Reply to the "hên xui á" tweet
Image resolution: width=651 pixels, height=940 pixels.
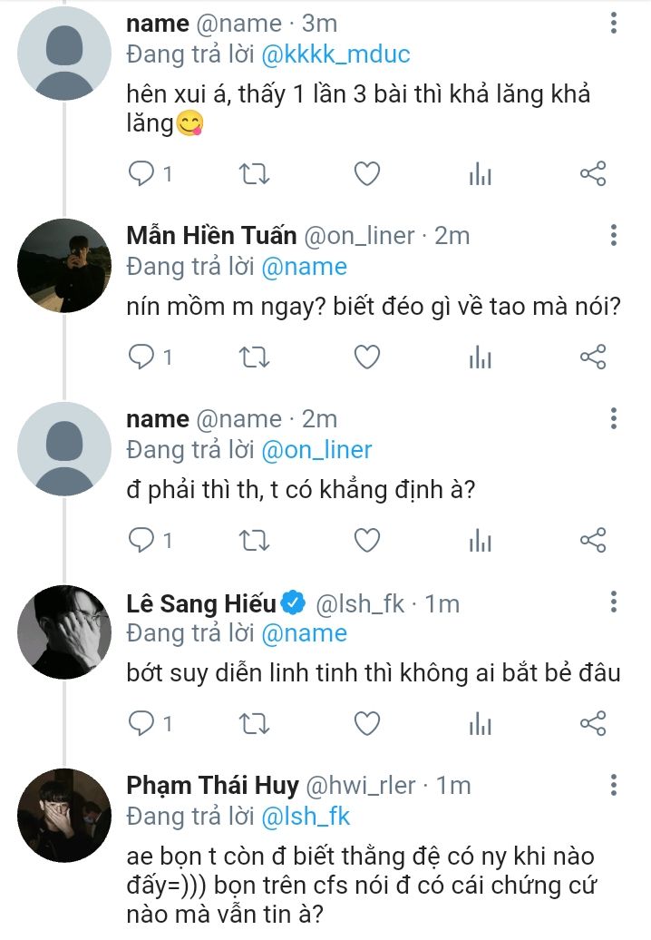click(x=142, y=174)
